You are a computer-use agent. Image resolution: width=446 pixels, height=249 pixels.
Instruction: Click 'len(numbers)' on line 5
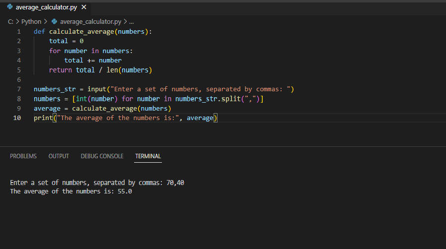129,70
